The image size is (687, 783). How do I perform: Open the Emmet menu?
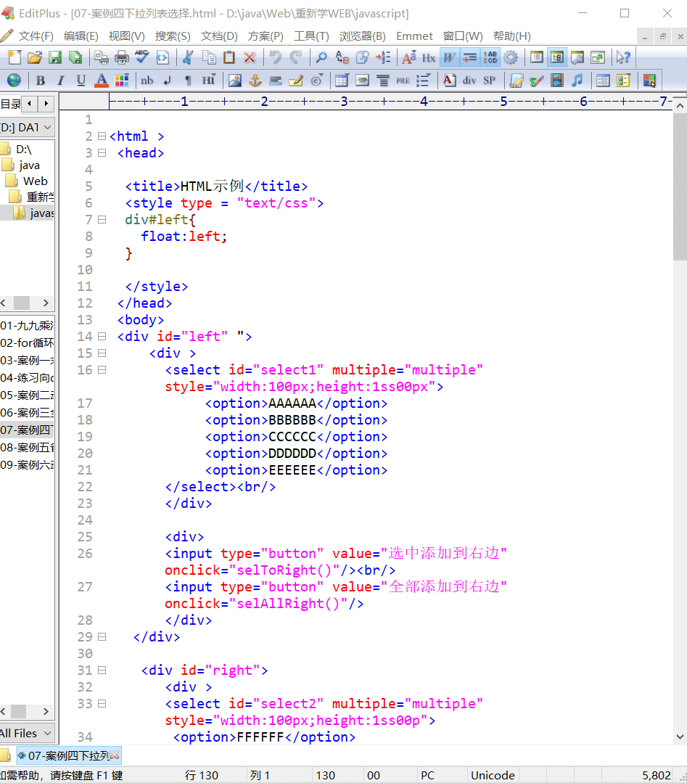coord(414,36)
